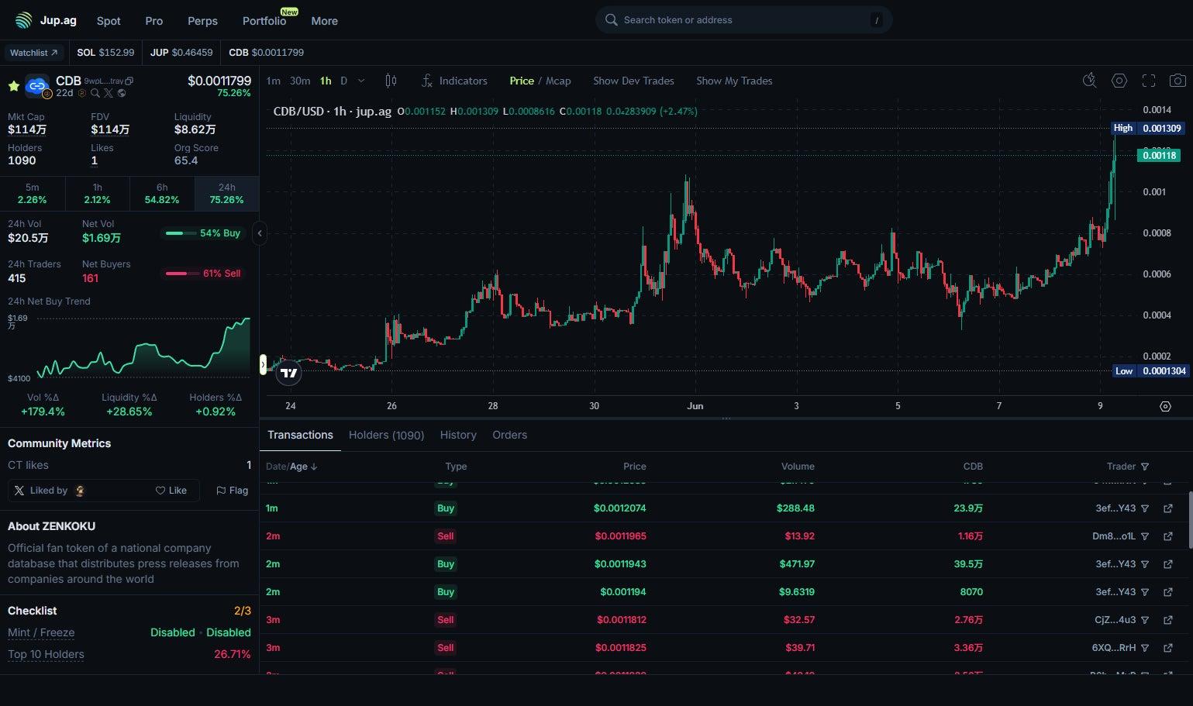Click the 61% Sell ratio bar
The width and height of the screenshot is (1193, 706).
(x=204, y=274)
